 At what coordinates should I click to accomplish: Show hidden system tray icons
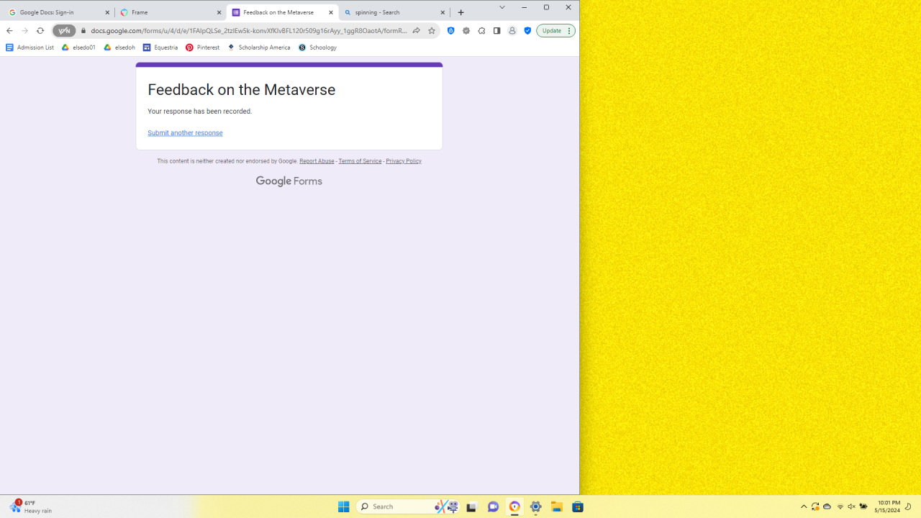[804, 506]
